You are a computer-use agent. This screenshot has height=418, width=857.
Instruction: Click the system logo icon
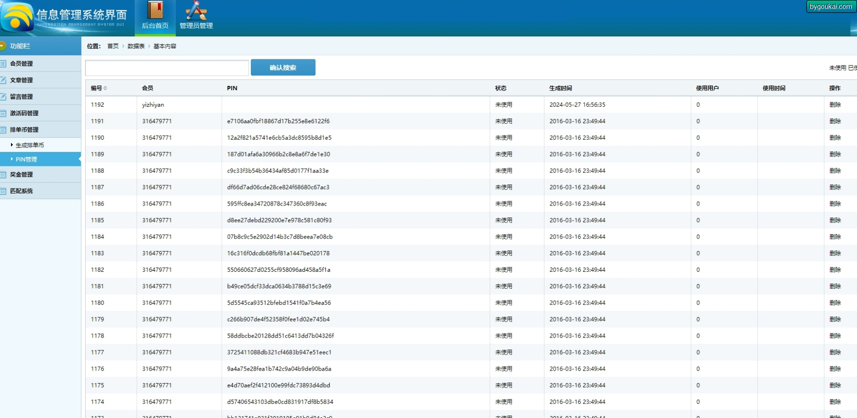point(17,17)
